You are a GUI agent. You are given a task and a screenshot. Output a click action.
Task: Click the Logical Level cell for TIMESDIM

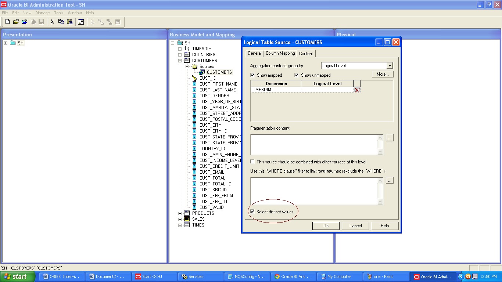coord(327,90)
